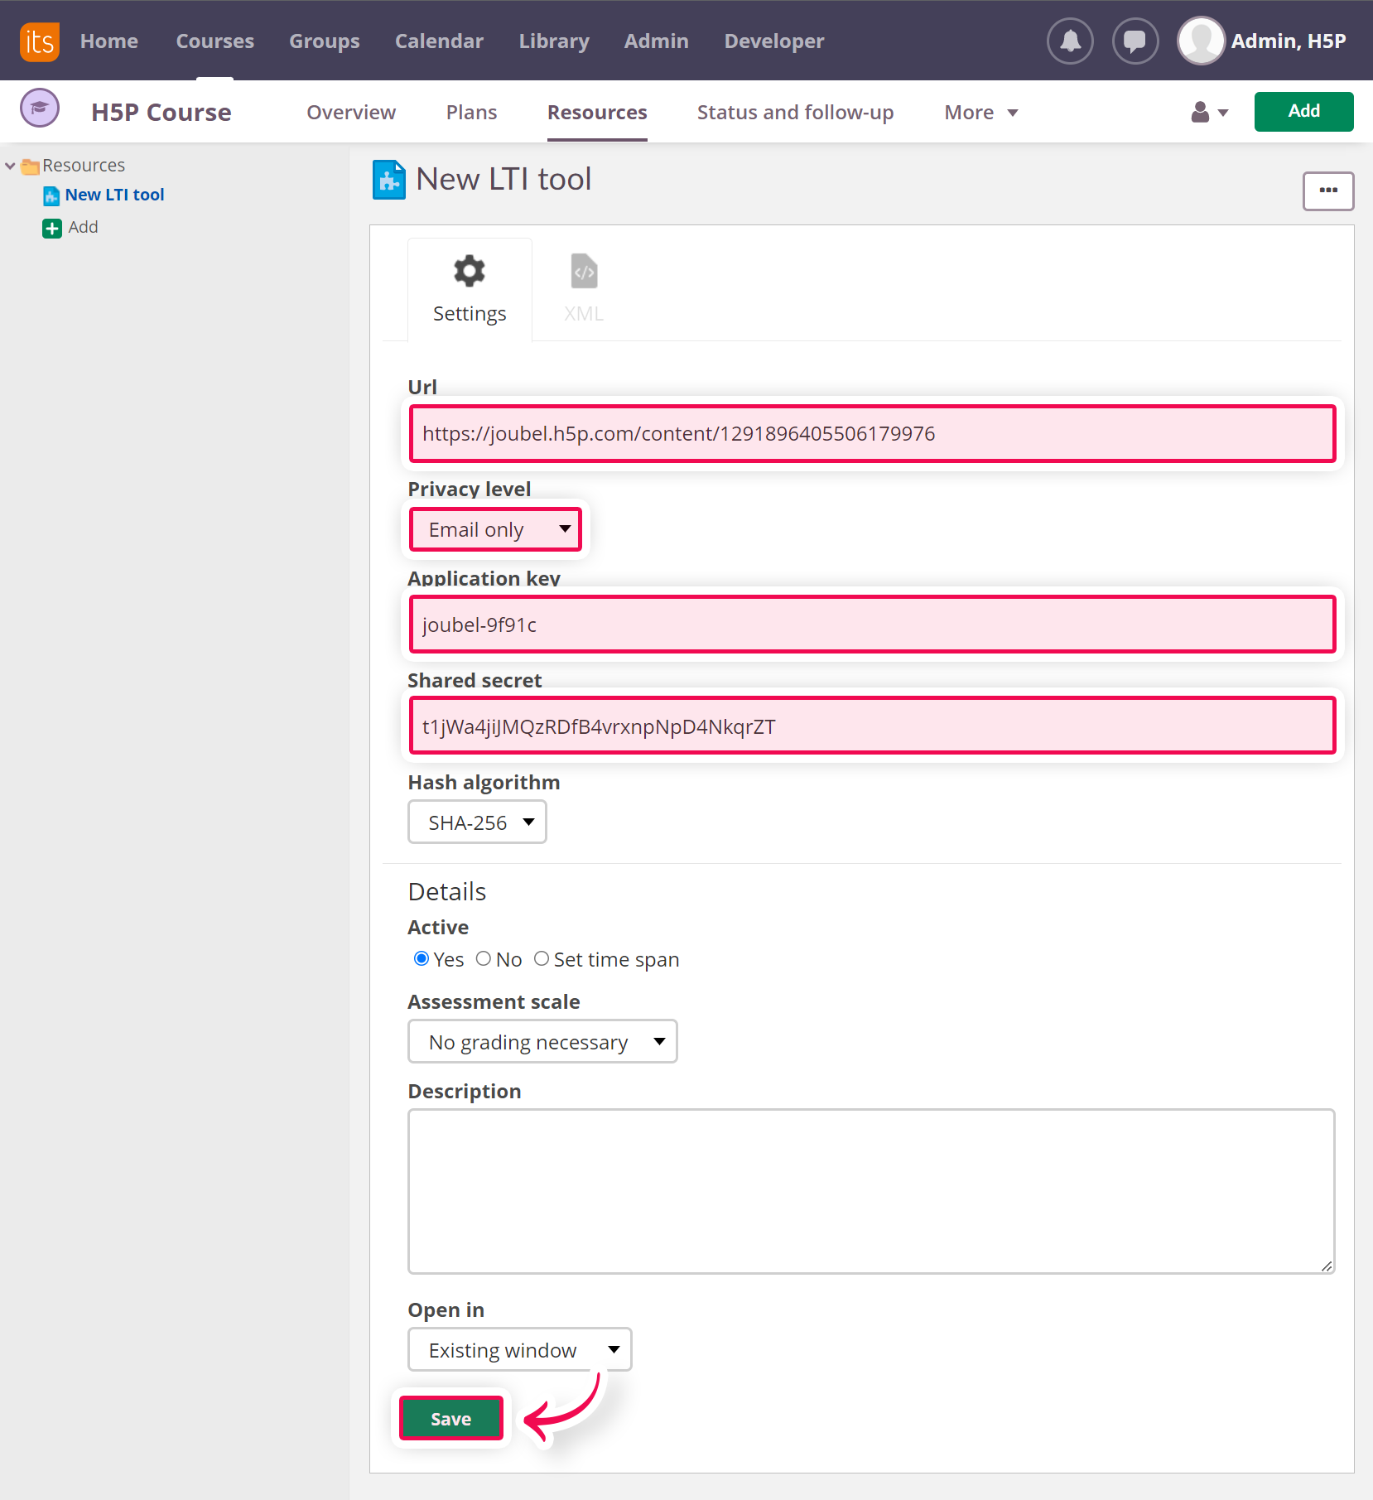This screenshot has height=1500, width=1373.
Task: Select the Set time span radio option
Action: [542, 958]
